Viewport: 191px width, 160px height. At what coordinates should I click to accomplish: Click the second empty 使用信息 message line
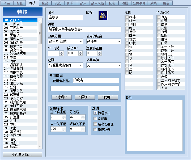85,88
